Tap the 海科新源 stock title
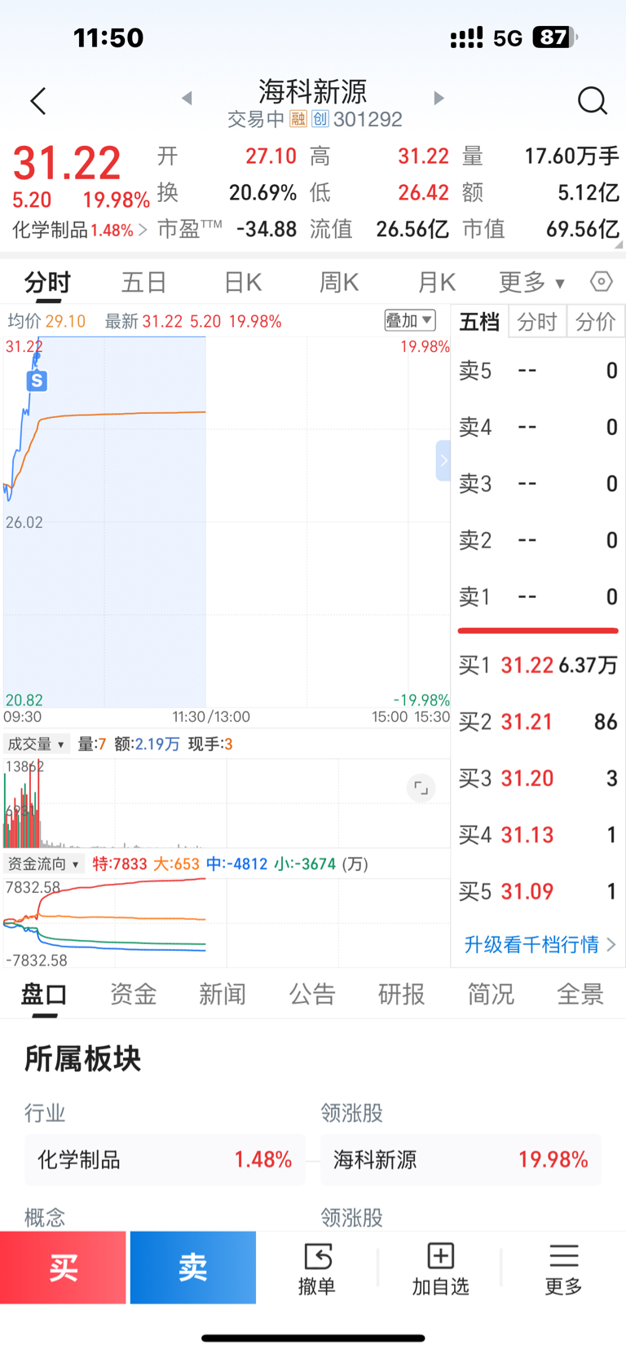Screen dimensions: 626x1354 click(x=313, y=91)
